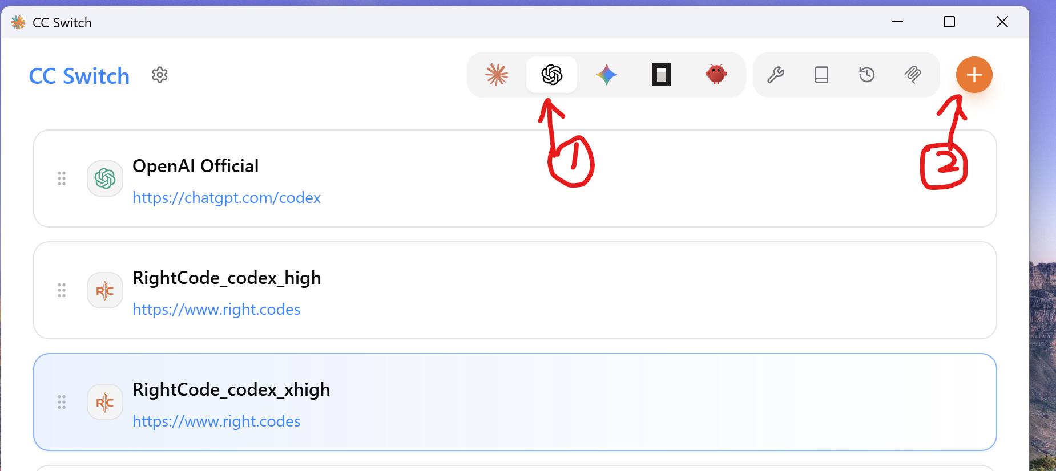Image resolution: width=1056 pixels, height=471 pixels.
Task: Open the https://chatgpt.com/codex link
Action: point(227,197)
